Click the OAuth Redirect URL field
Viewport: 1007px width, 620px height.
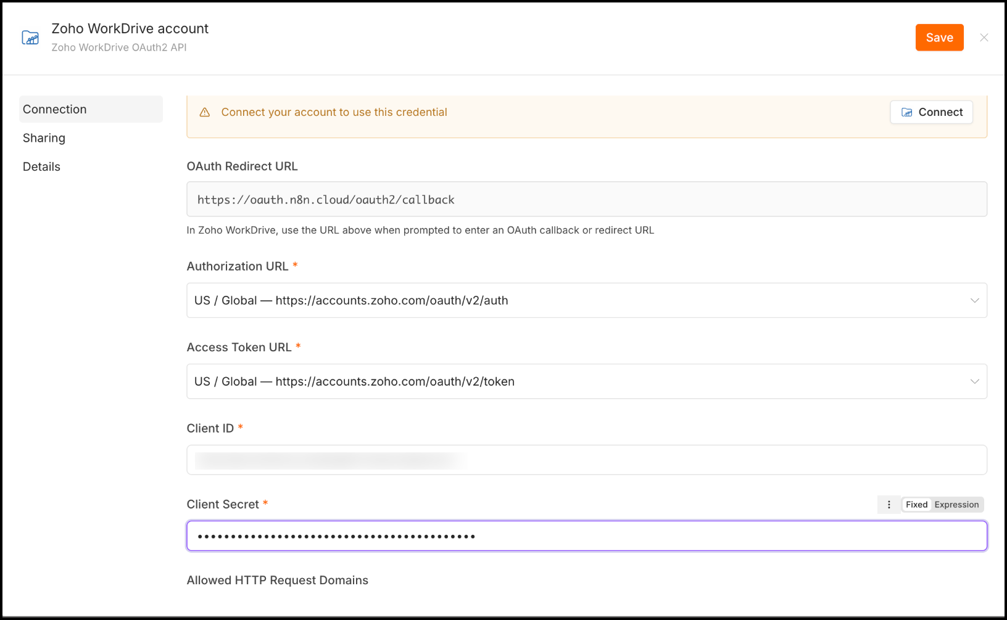pos(587,199)
